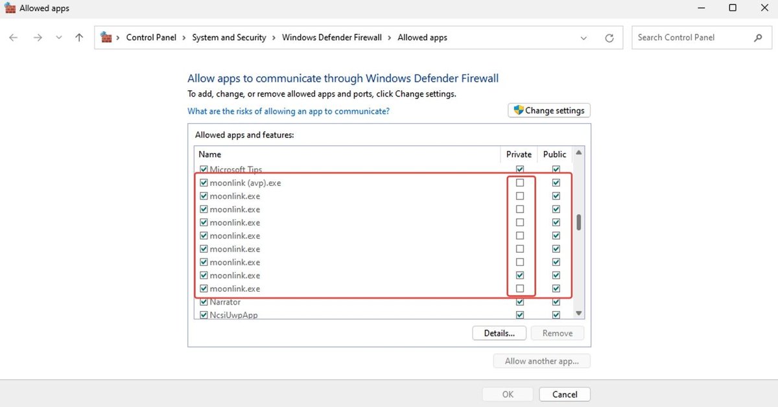This screenshot has width=778, height=407.
Task: Toggle the NcsiUwpApp name checkbox
Action: pyautogui.click(x=204, y=315)
